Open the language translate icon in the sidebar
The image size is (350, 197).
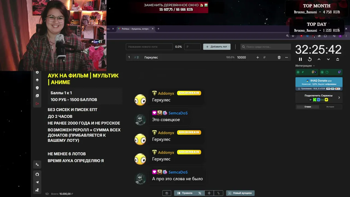37,164
